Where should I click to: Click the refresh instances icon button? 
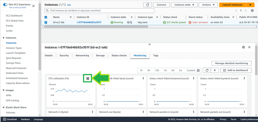pos(147,5)
